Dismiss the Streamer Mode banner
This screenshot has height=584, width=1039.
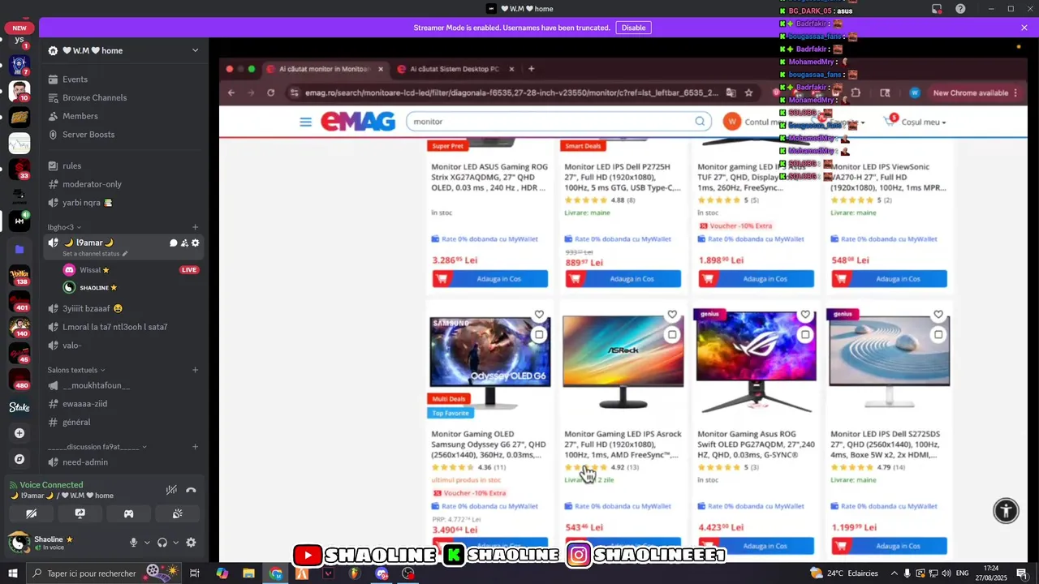pos(1024,28)
